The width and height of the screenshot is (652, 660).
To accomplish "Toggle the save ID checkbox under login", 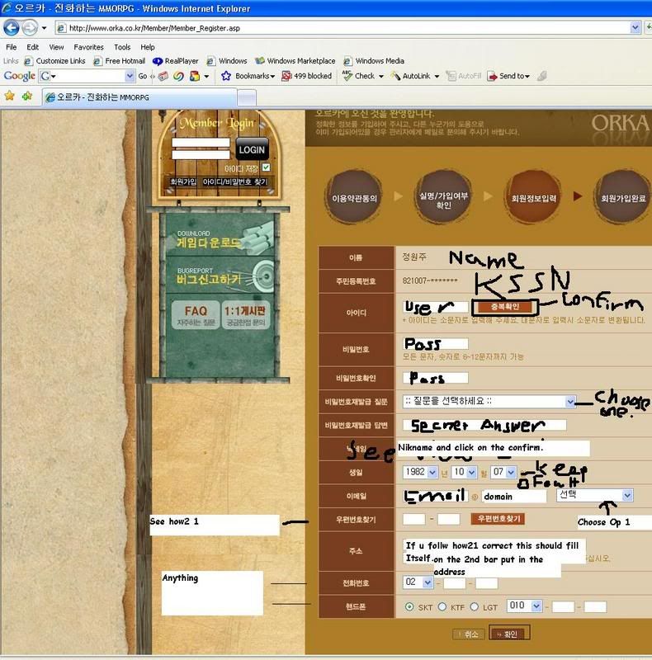I will coord(266,167).
